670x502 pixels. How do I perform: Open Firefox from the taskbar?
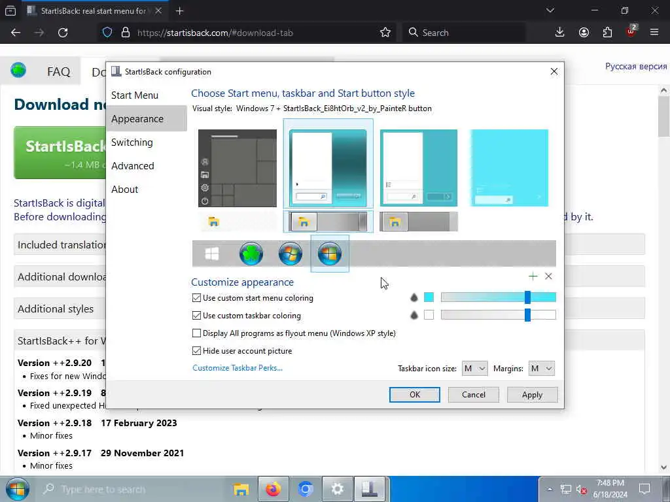click(273, 489)
